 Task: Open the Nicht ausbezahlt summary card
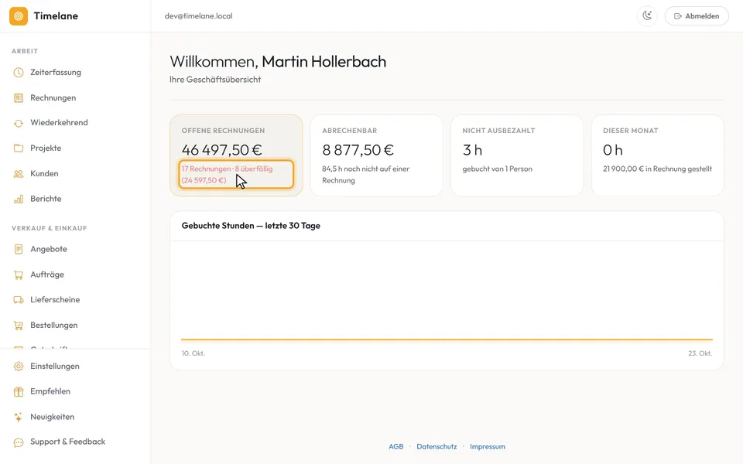tap(517, 155)
